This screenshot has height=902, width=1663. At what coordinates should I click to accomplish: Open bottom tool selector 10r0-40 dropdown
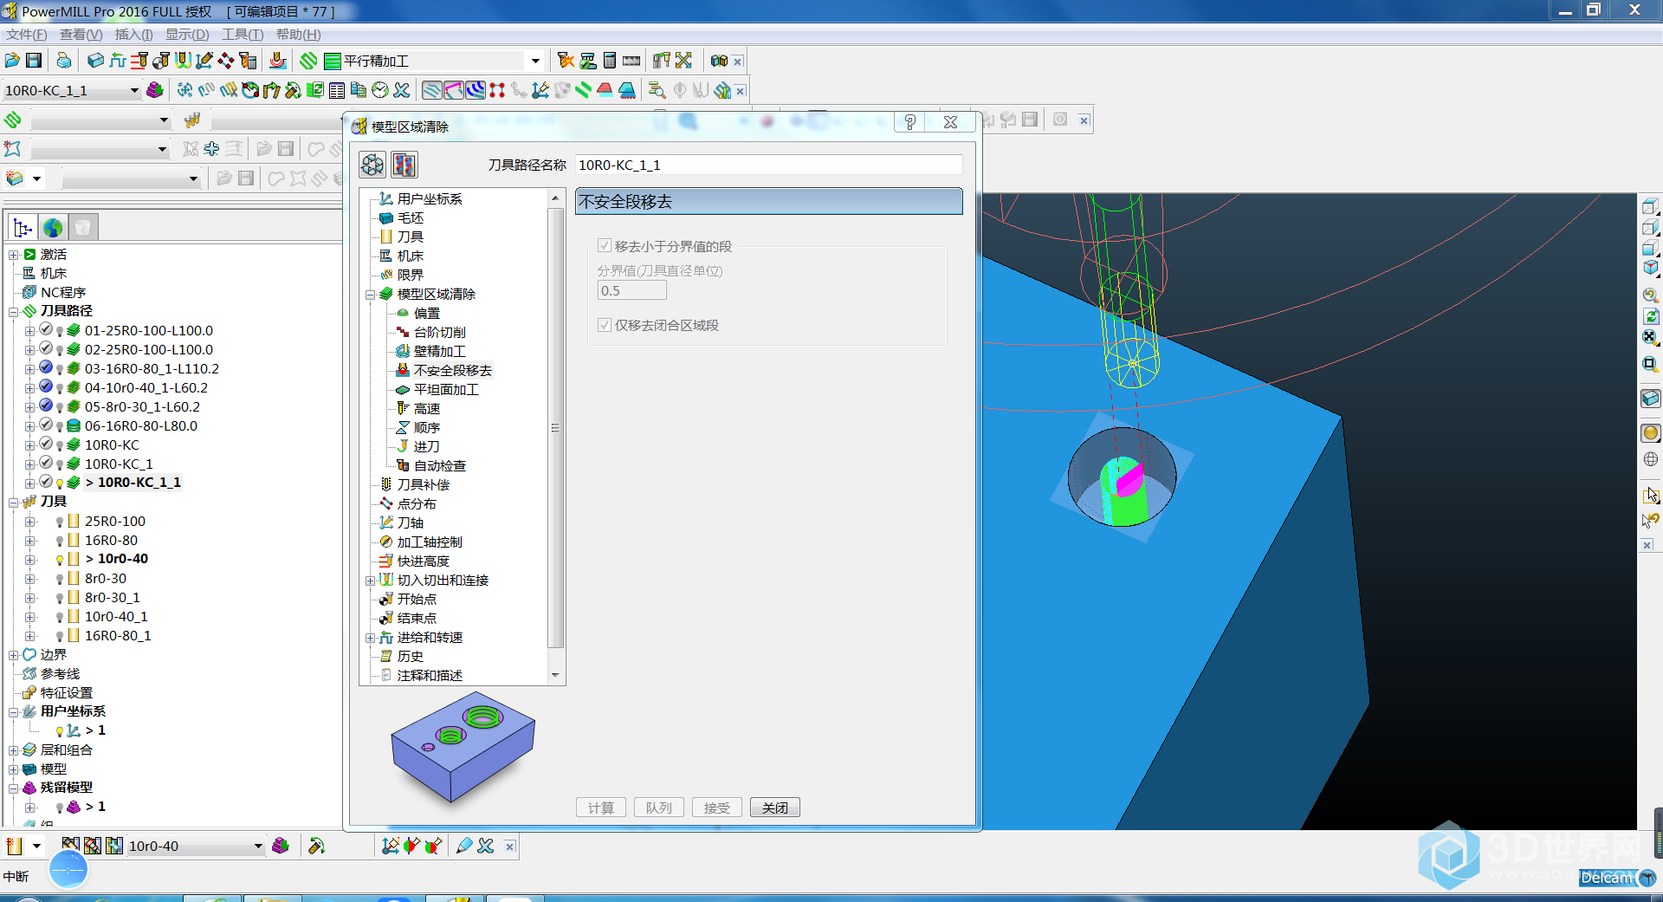click(258, 847)
